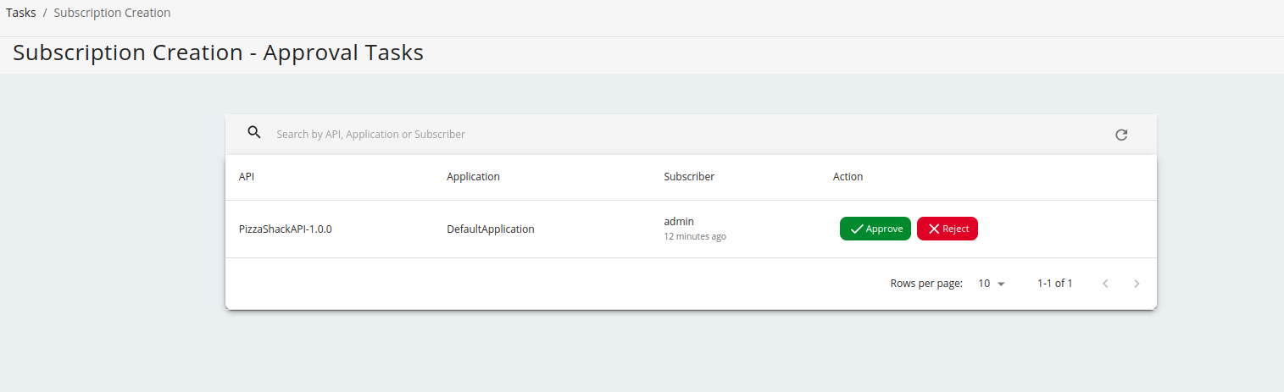Click the 12 minutes ago timestamp

pyautogui.click(x=695, y=236)
